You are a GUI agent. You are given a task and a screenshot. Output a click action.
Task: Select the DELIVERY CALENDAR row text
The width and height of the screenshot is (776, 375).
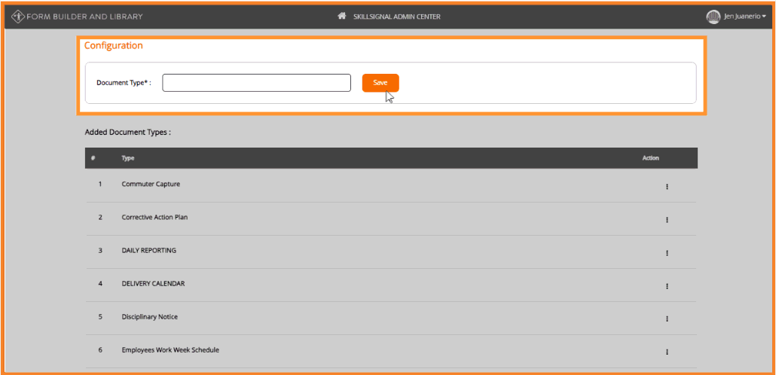[x=154, y=283]
